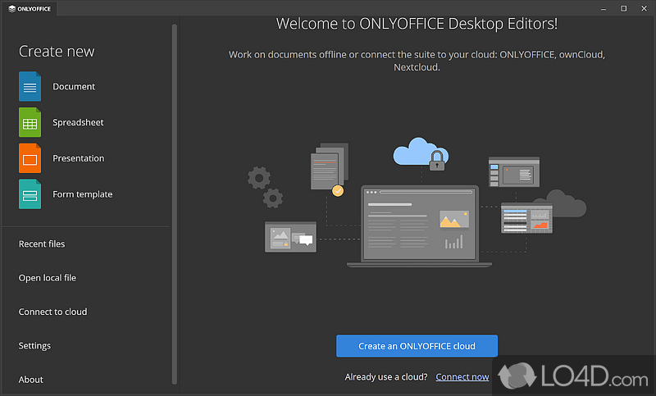Click the blue Document file icon
The width and height of the screenshot is (656, 396).
pos(30,87)
